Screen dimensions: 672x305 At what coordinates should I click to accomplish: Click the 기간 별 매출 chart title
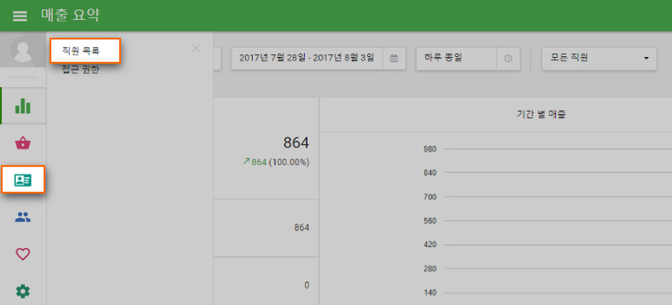coord(542,115)
